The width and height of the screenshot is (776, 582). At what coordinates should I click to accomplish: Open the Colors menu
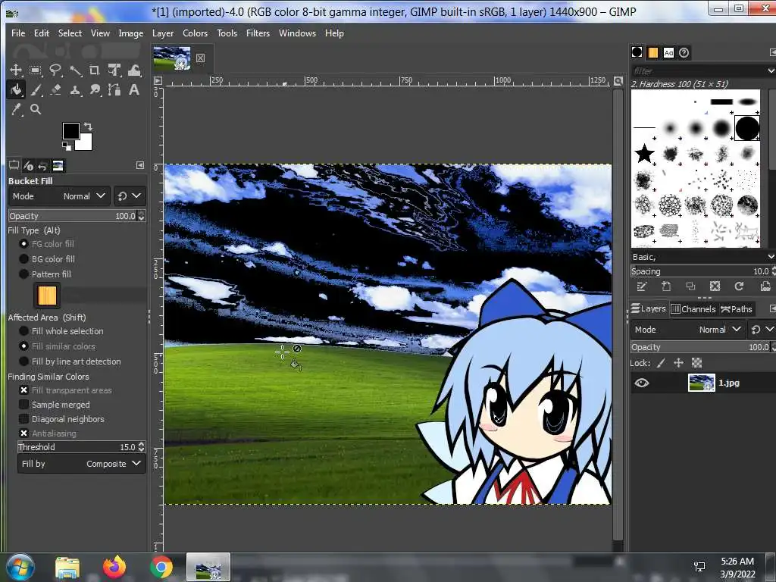(195, 33)
